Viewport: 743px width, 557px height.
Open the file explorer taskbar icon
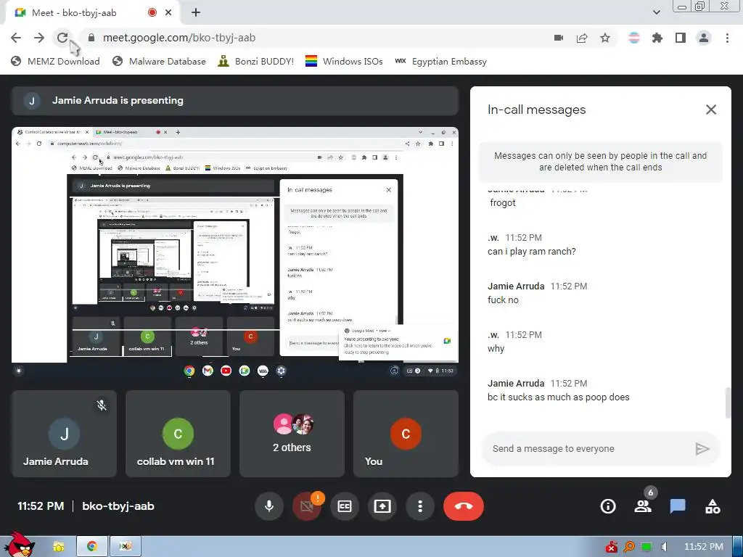[58, 547]
